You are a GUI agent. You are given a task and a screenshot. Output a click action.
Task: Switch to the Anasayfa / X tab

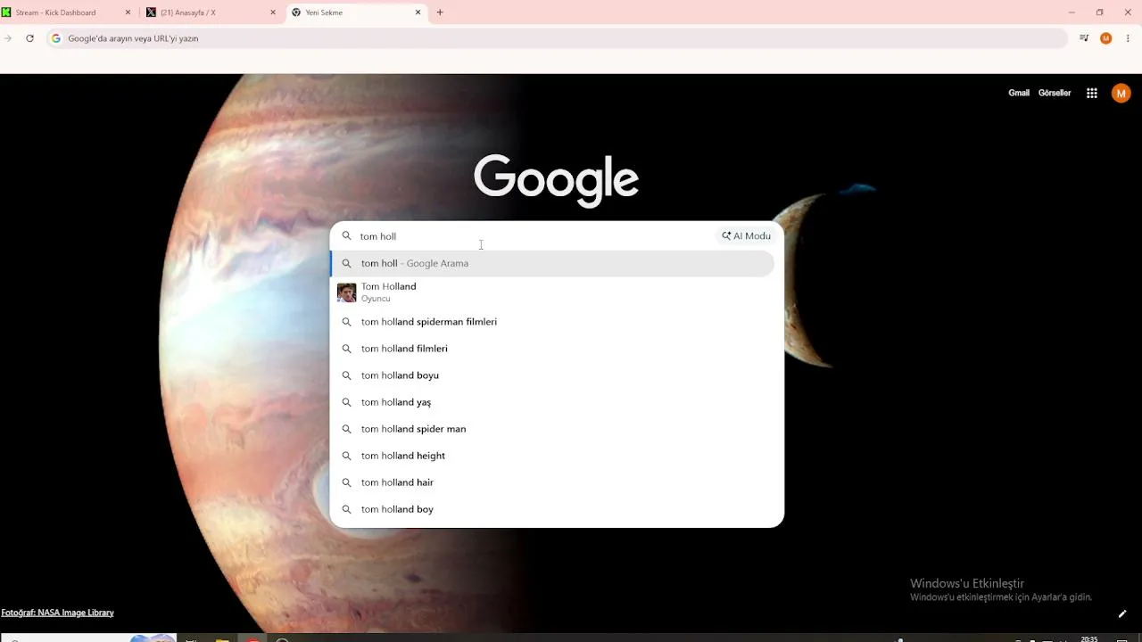[212, 12]
